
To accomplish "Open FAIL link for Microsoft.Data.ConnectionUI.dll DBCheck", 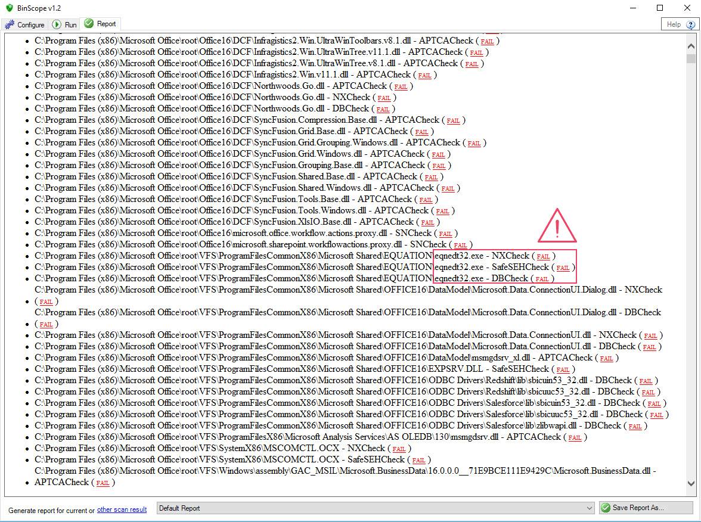I will (x=649, y=347).
